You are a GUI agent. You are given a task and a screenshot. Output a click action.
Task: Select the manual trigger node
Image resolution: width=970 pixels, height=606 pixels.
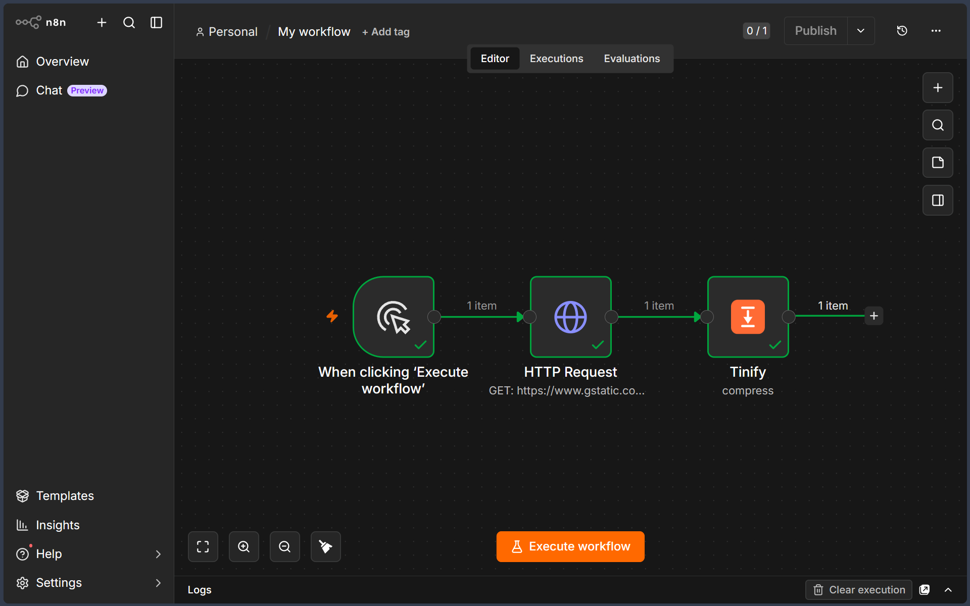coord(394,317)
